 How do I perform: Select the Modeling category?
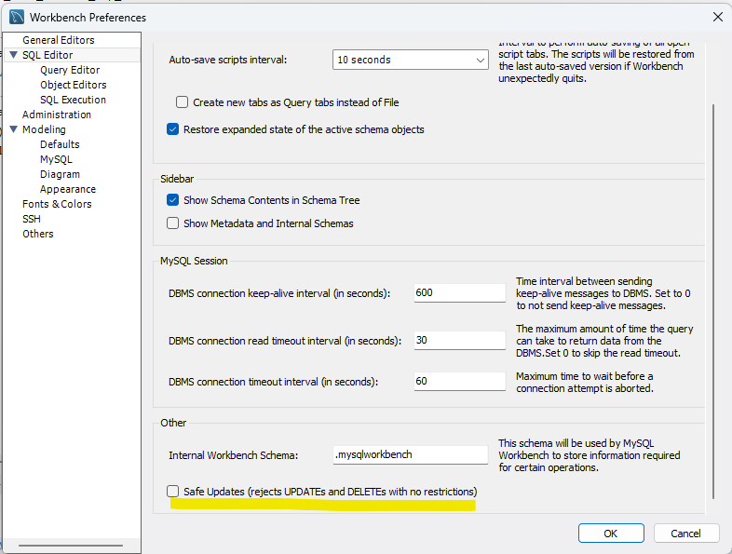click(x=44, y=129)
